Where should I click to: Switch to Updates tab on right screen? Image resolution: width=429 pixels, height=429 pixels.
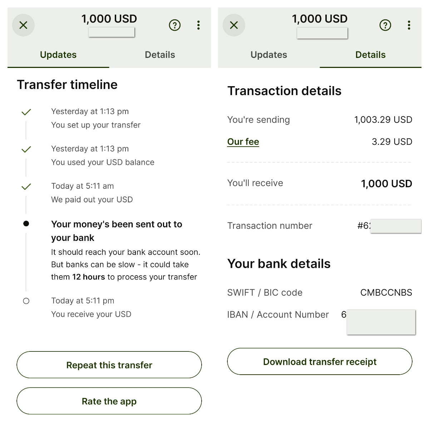(x=269, y=55)
